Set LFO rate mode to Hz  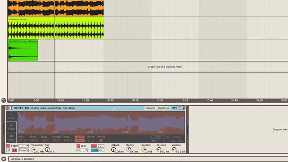[94, 146]
